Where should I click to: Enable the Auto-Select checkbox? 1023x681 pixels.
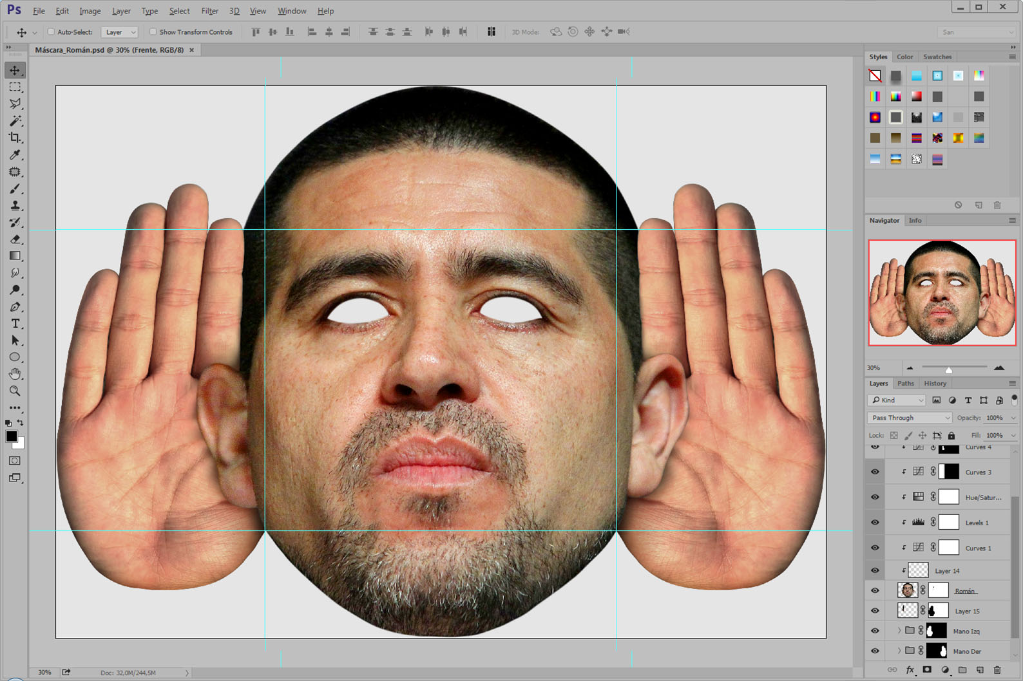click(51, 32)
